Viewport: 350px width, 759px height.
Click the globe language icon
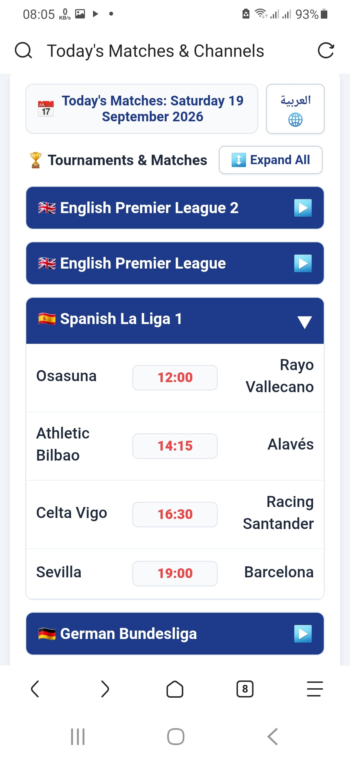295,120
